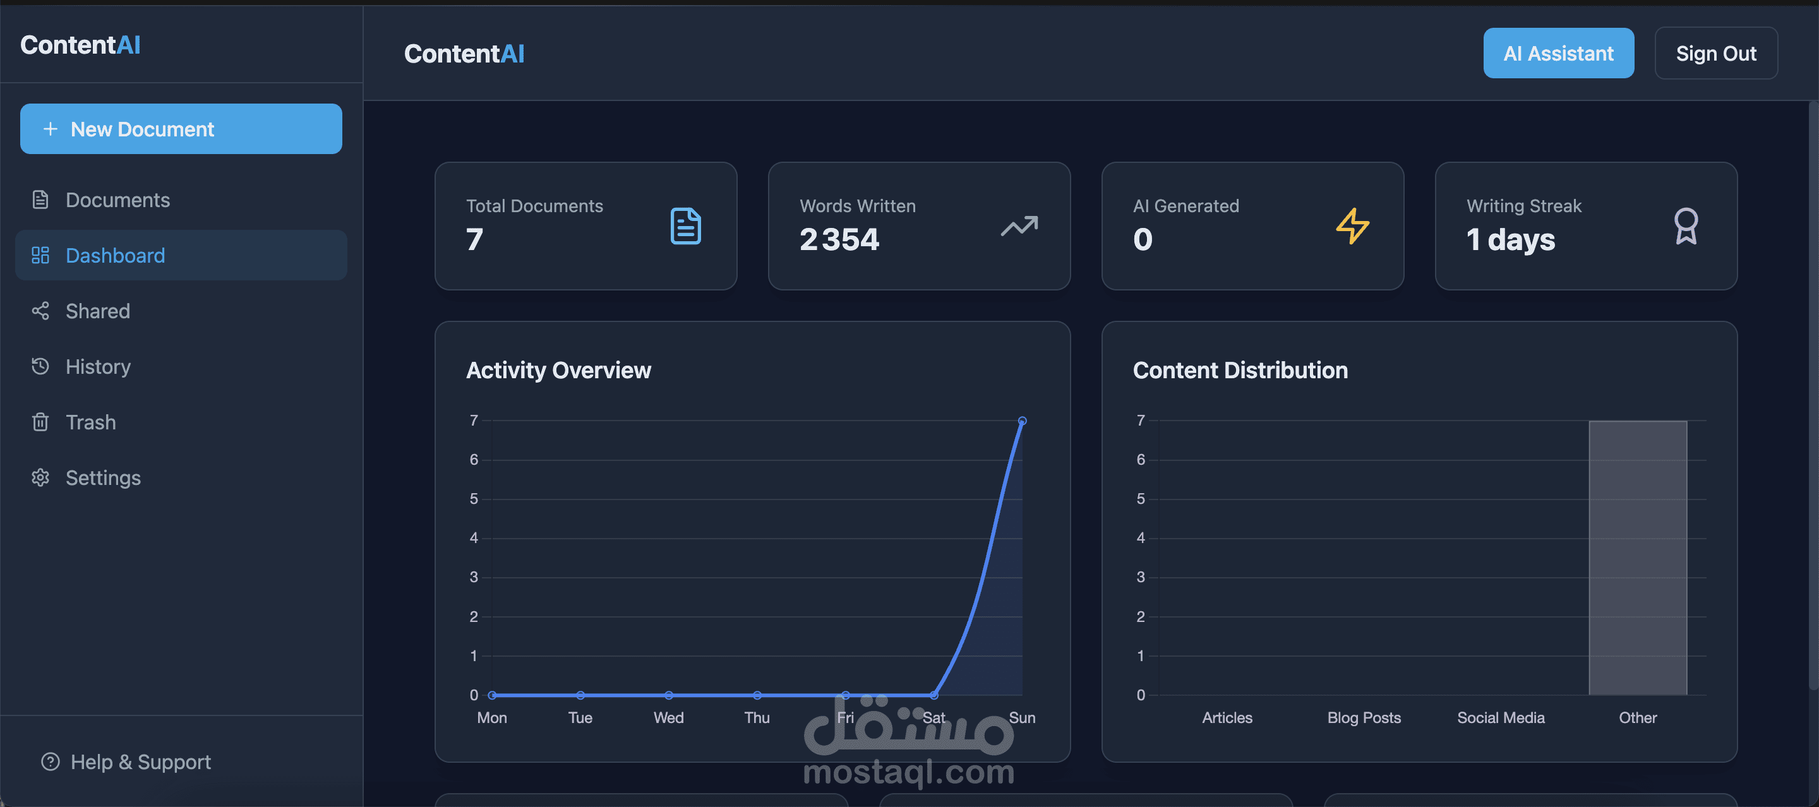Click the Trash bin icon
Image resolution: width=1819 pixels, height=807 pixels.
40,422
